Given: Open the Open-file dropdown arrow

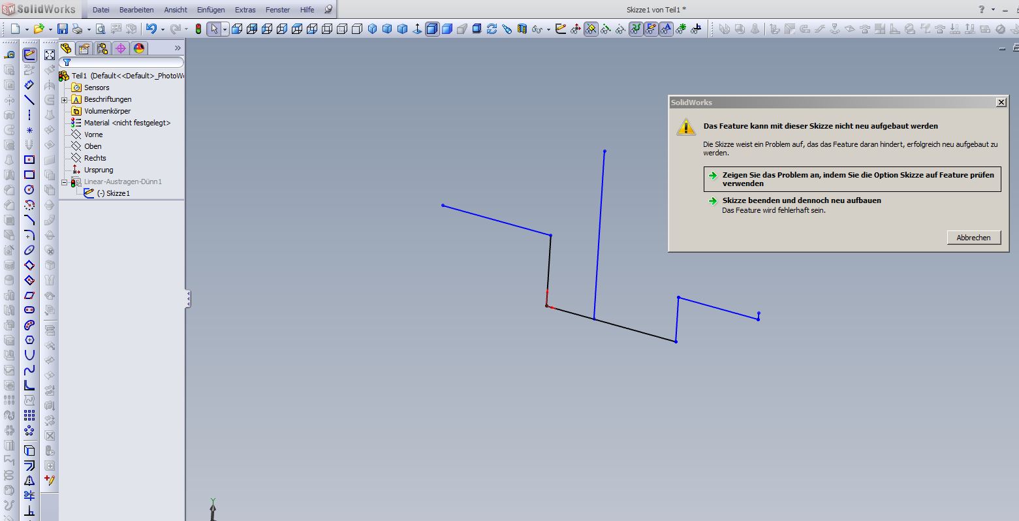Looking at the screenshot, I should tap(50, 29).
